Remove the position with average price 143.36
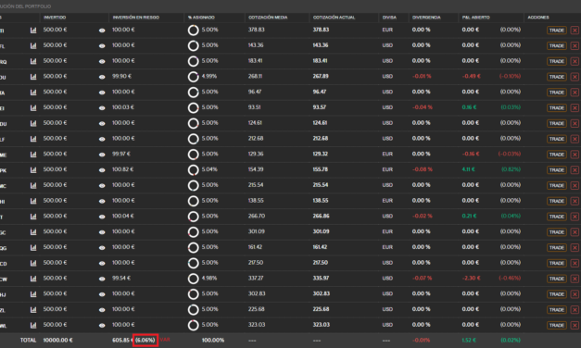The width and height of the screenshot is (581, 348). click(575, 46)
